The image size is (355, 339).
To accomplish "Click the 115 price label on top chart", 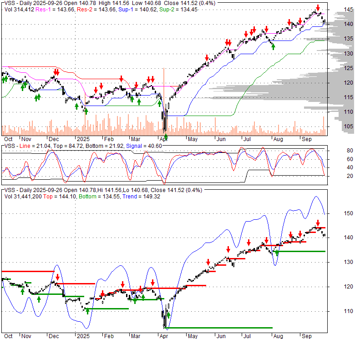I will 348,97.
